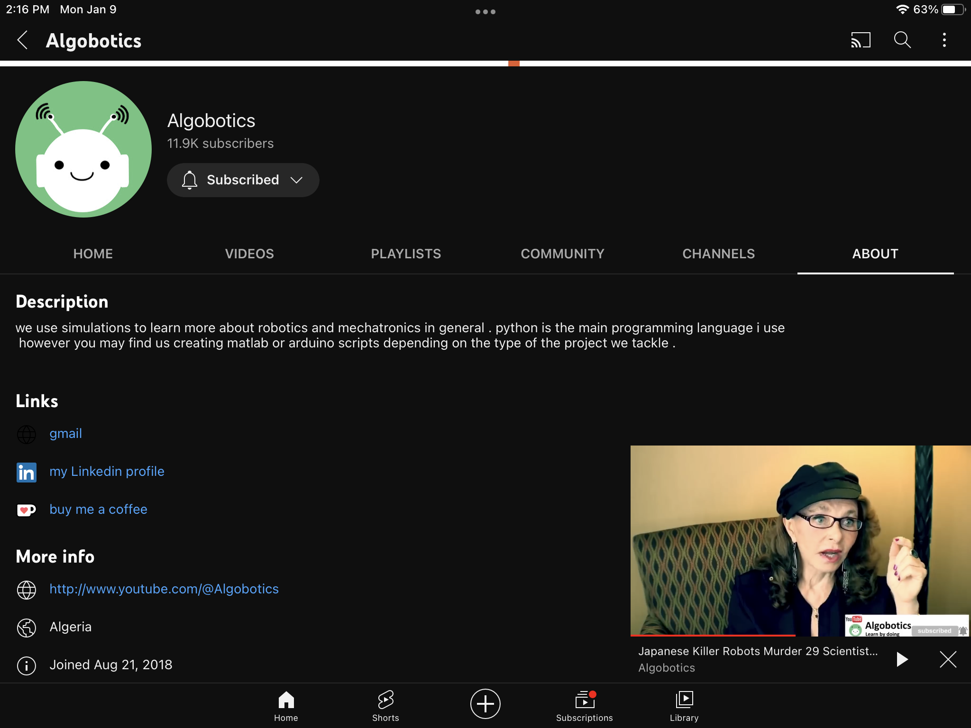Switch to the CHANNELS tab

(719, 254)
